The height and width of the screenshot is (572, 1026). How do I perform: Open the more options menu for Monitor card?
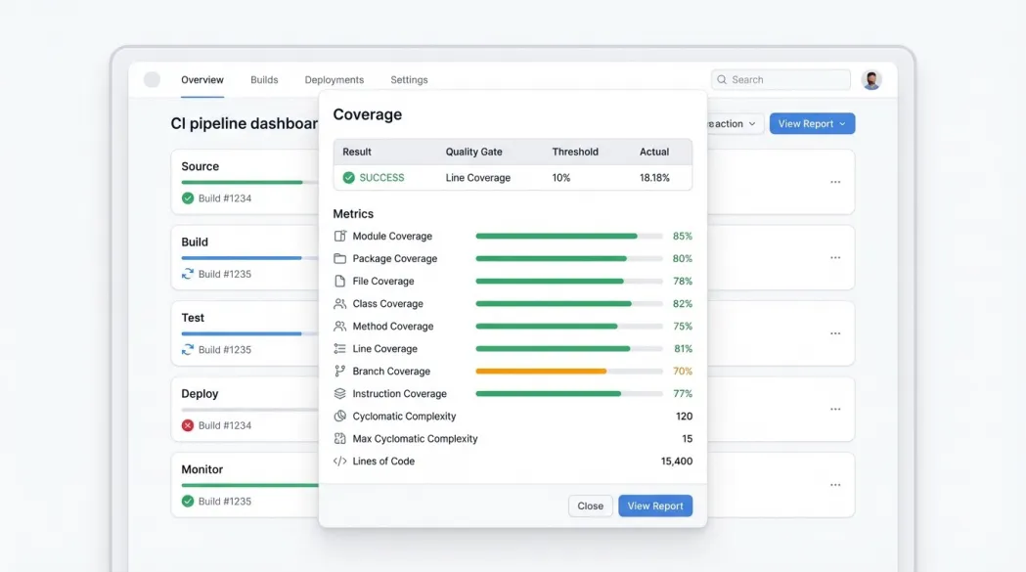pyautogui.click(x=835, y=485)
